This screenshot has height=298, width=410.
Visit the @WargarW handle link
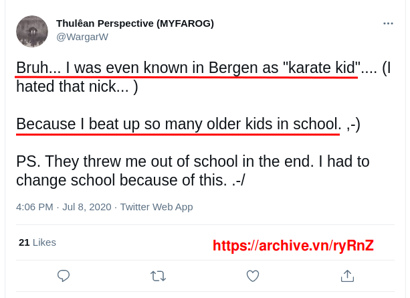click(x=82, y=37)
